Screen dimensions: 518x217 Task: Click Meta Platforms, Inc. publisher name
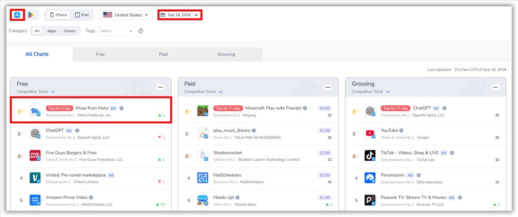coord(95,115)
